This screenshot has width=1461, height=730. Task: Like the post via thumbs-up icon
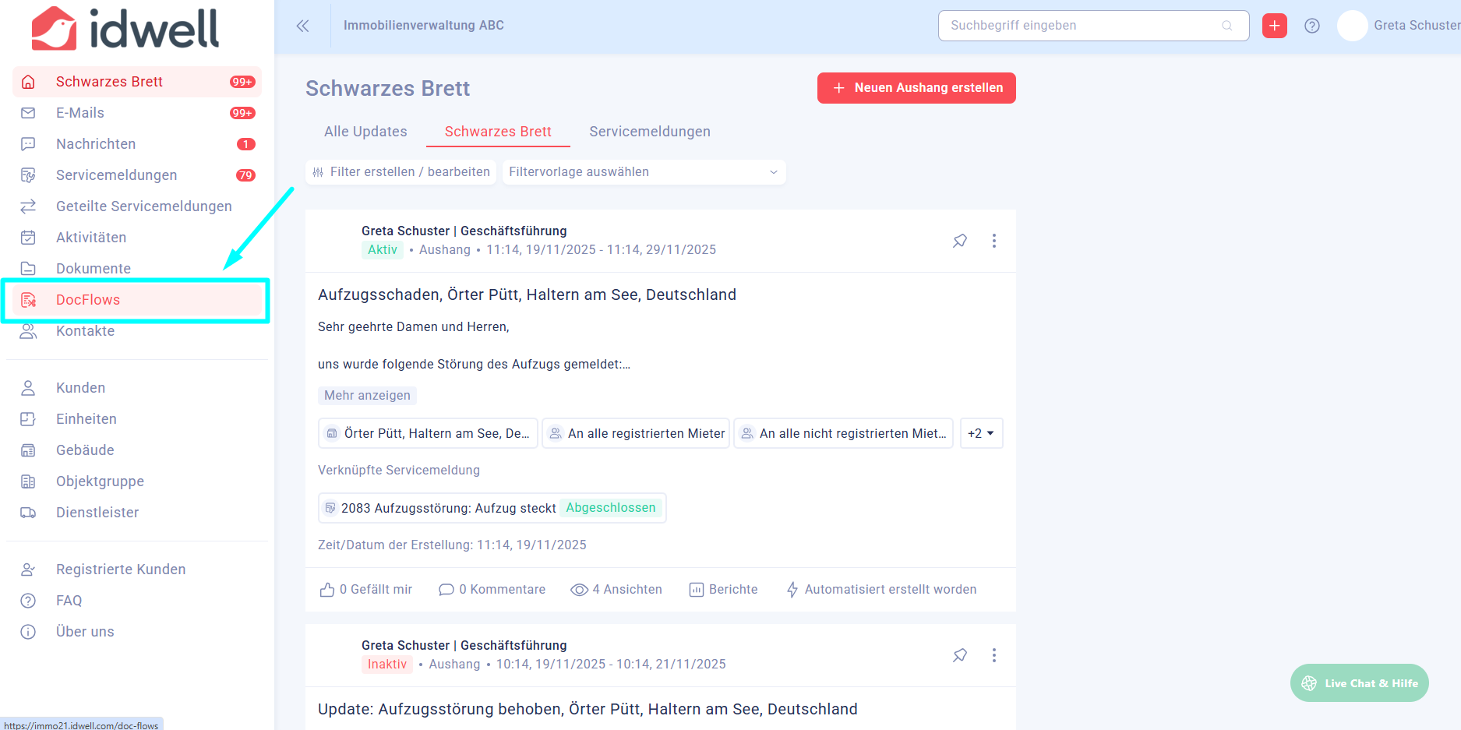pyautogui.click(x=327, y=590)
